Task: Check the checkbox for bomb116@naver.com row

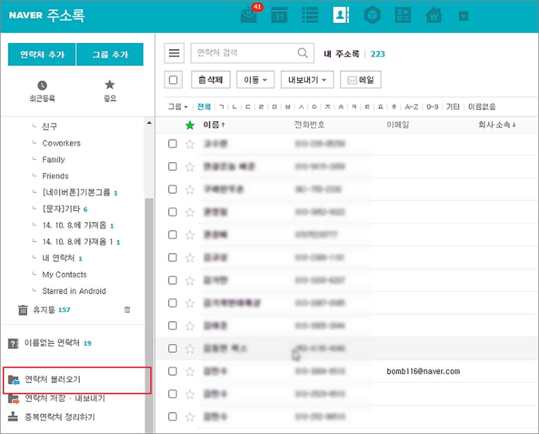Action: point(172,371)
